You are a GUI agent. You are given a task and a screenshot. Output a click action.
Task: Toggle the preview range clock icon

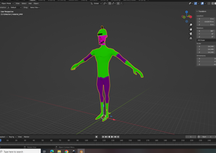coord(199,137)
